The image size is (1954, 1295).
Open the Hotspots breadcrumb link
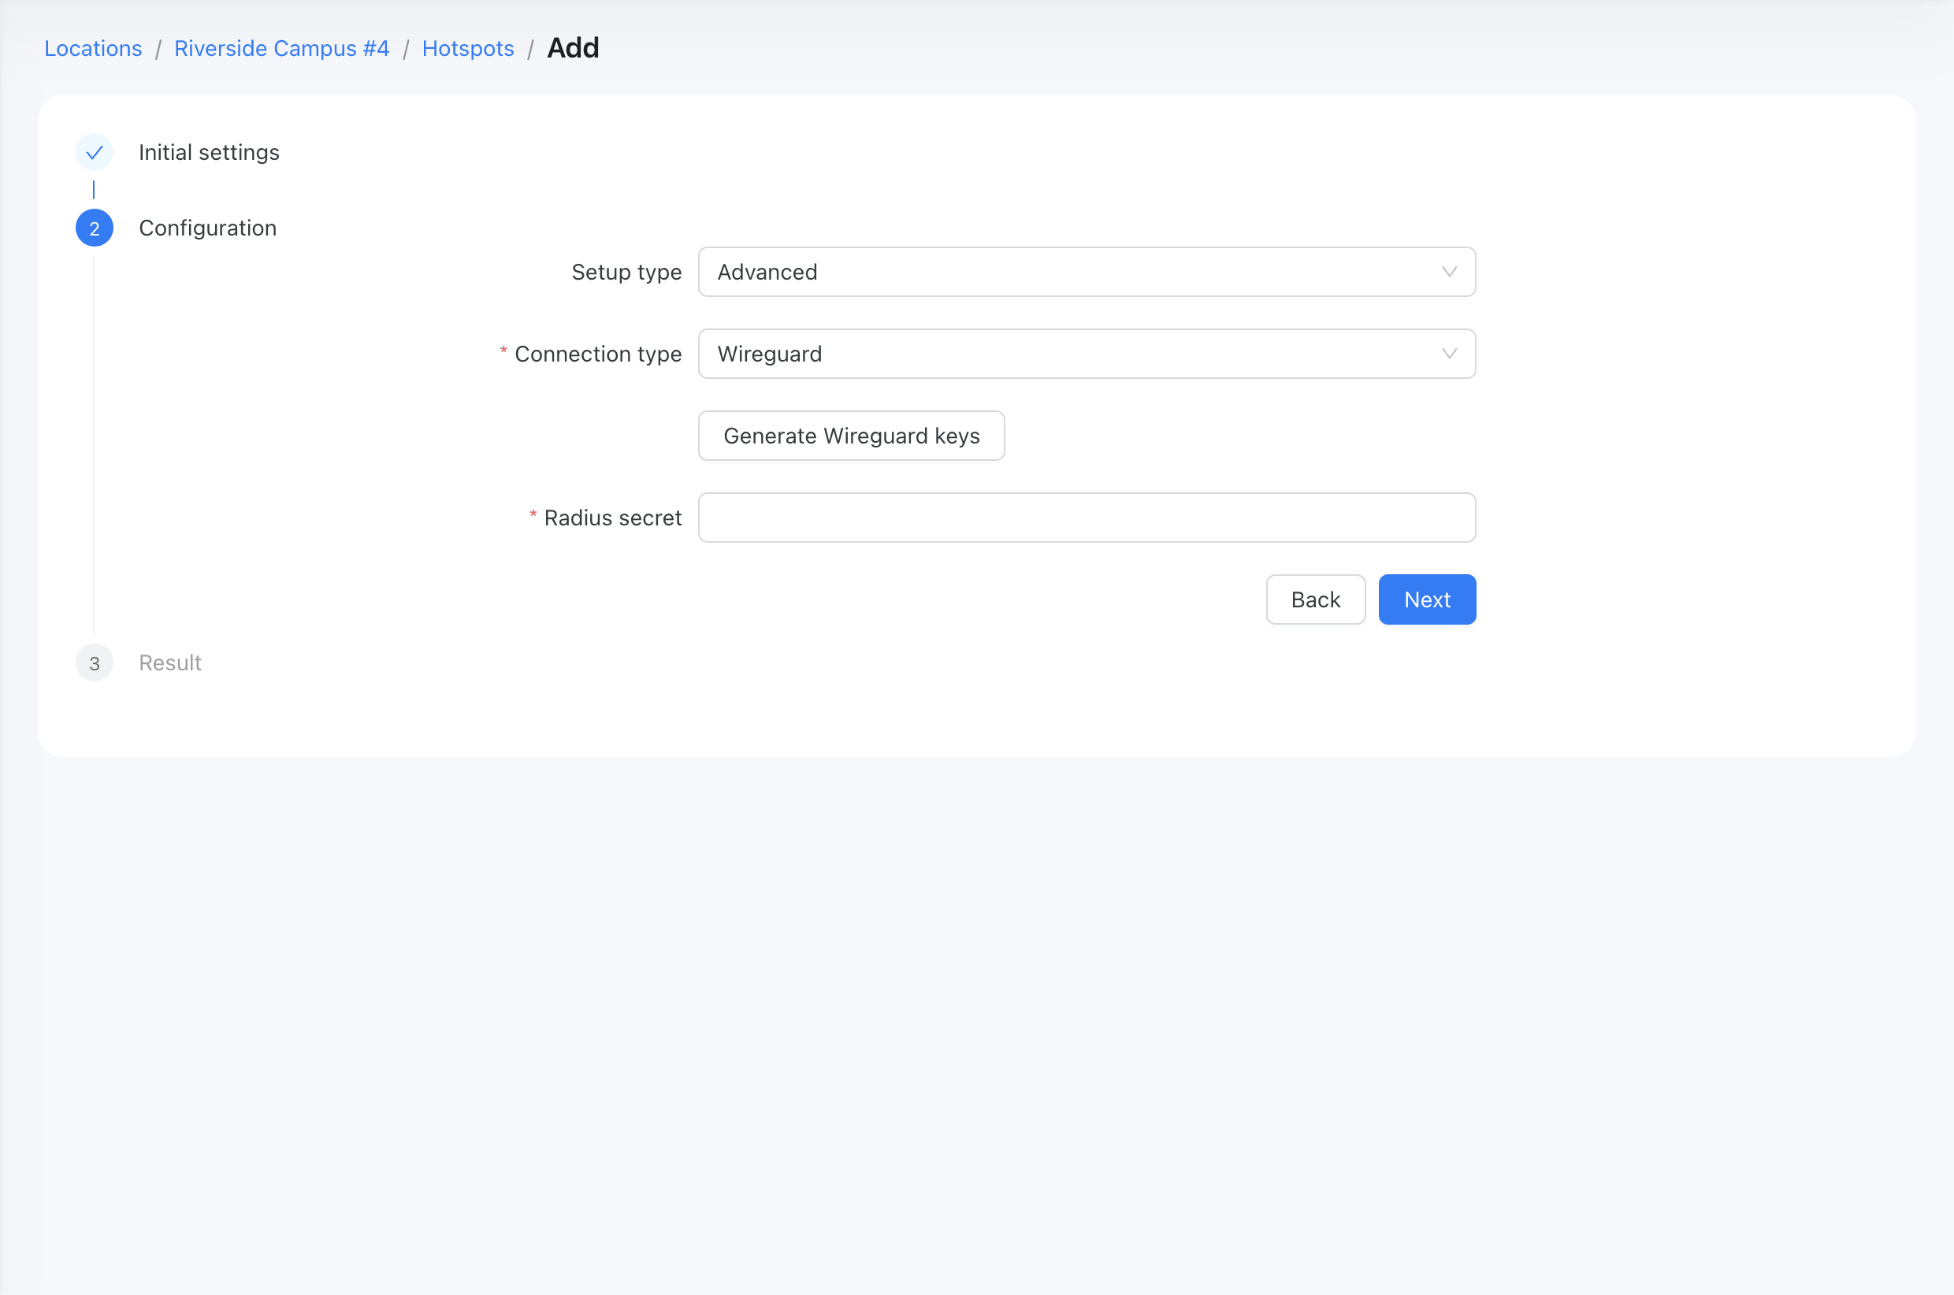(x=467, y=49)
